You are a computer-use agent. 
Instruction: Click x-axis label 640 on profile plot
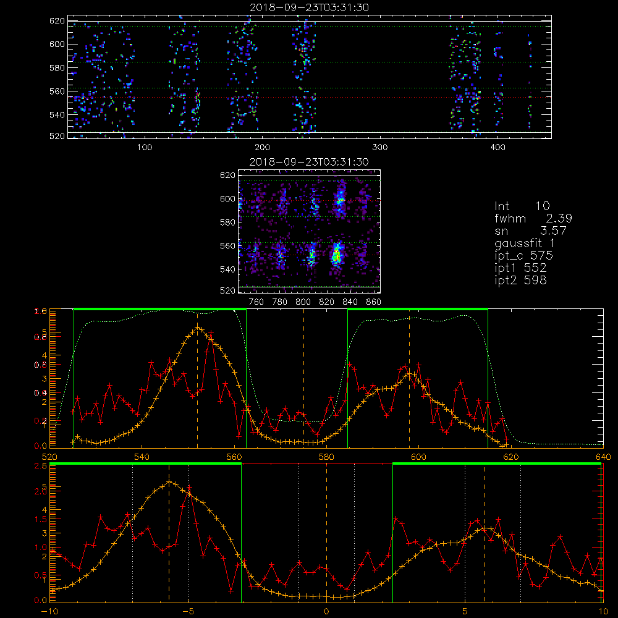coord(603,457)
